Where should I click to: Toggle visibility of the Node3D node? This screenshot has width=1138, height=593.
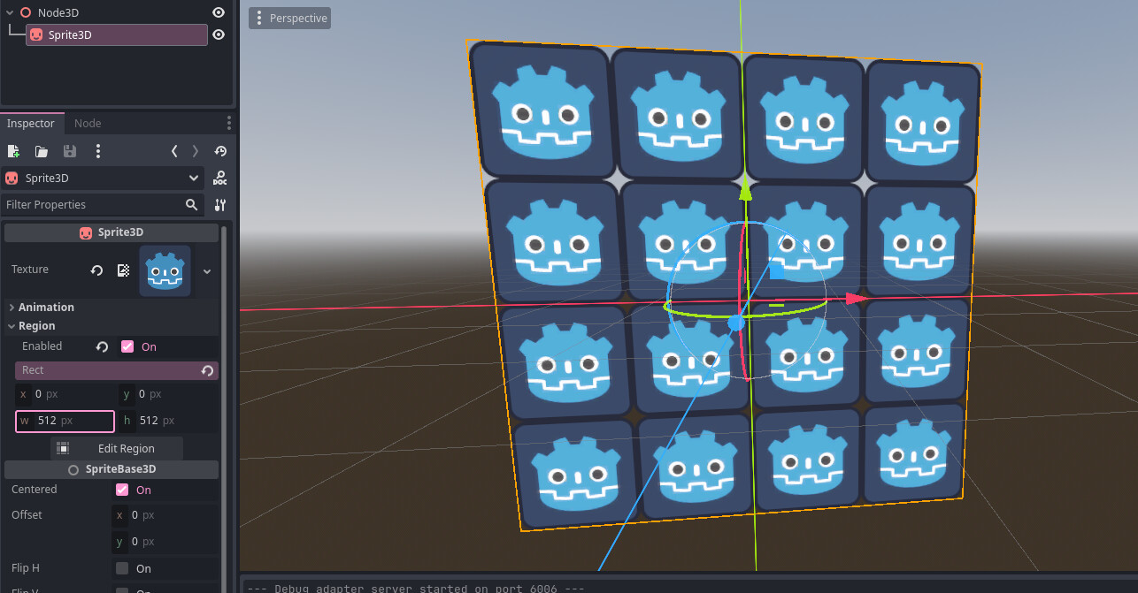(x=219, y=12)
